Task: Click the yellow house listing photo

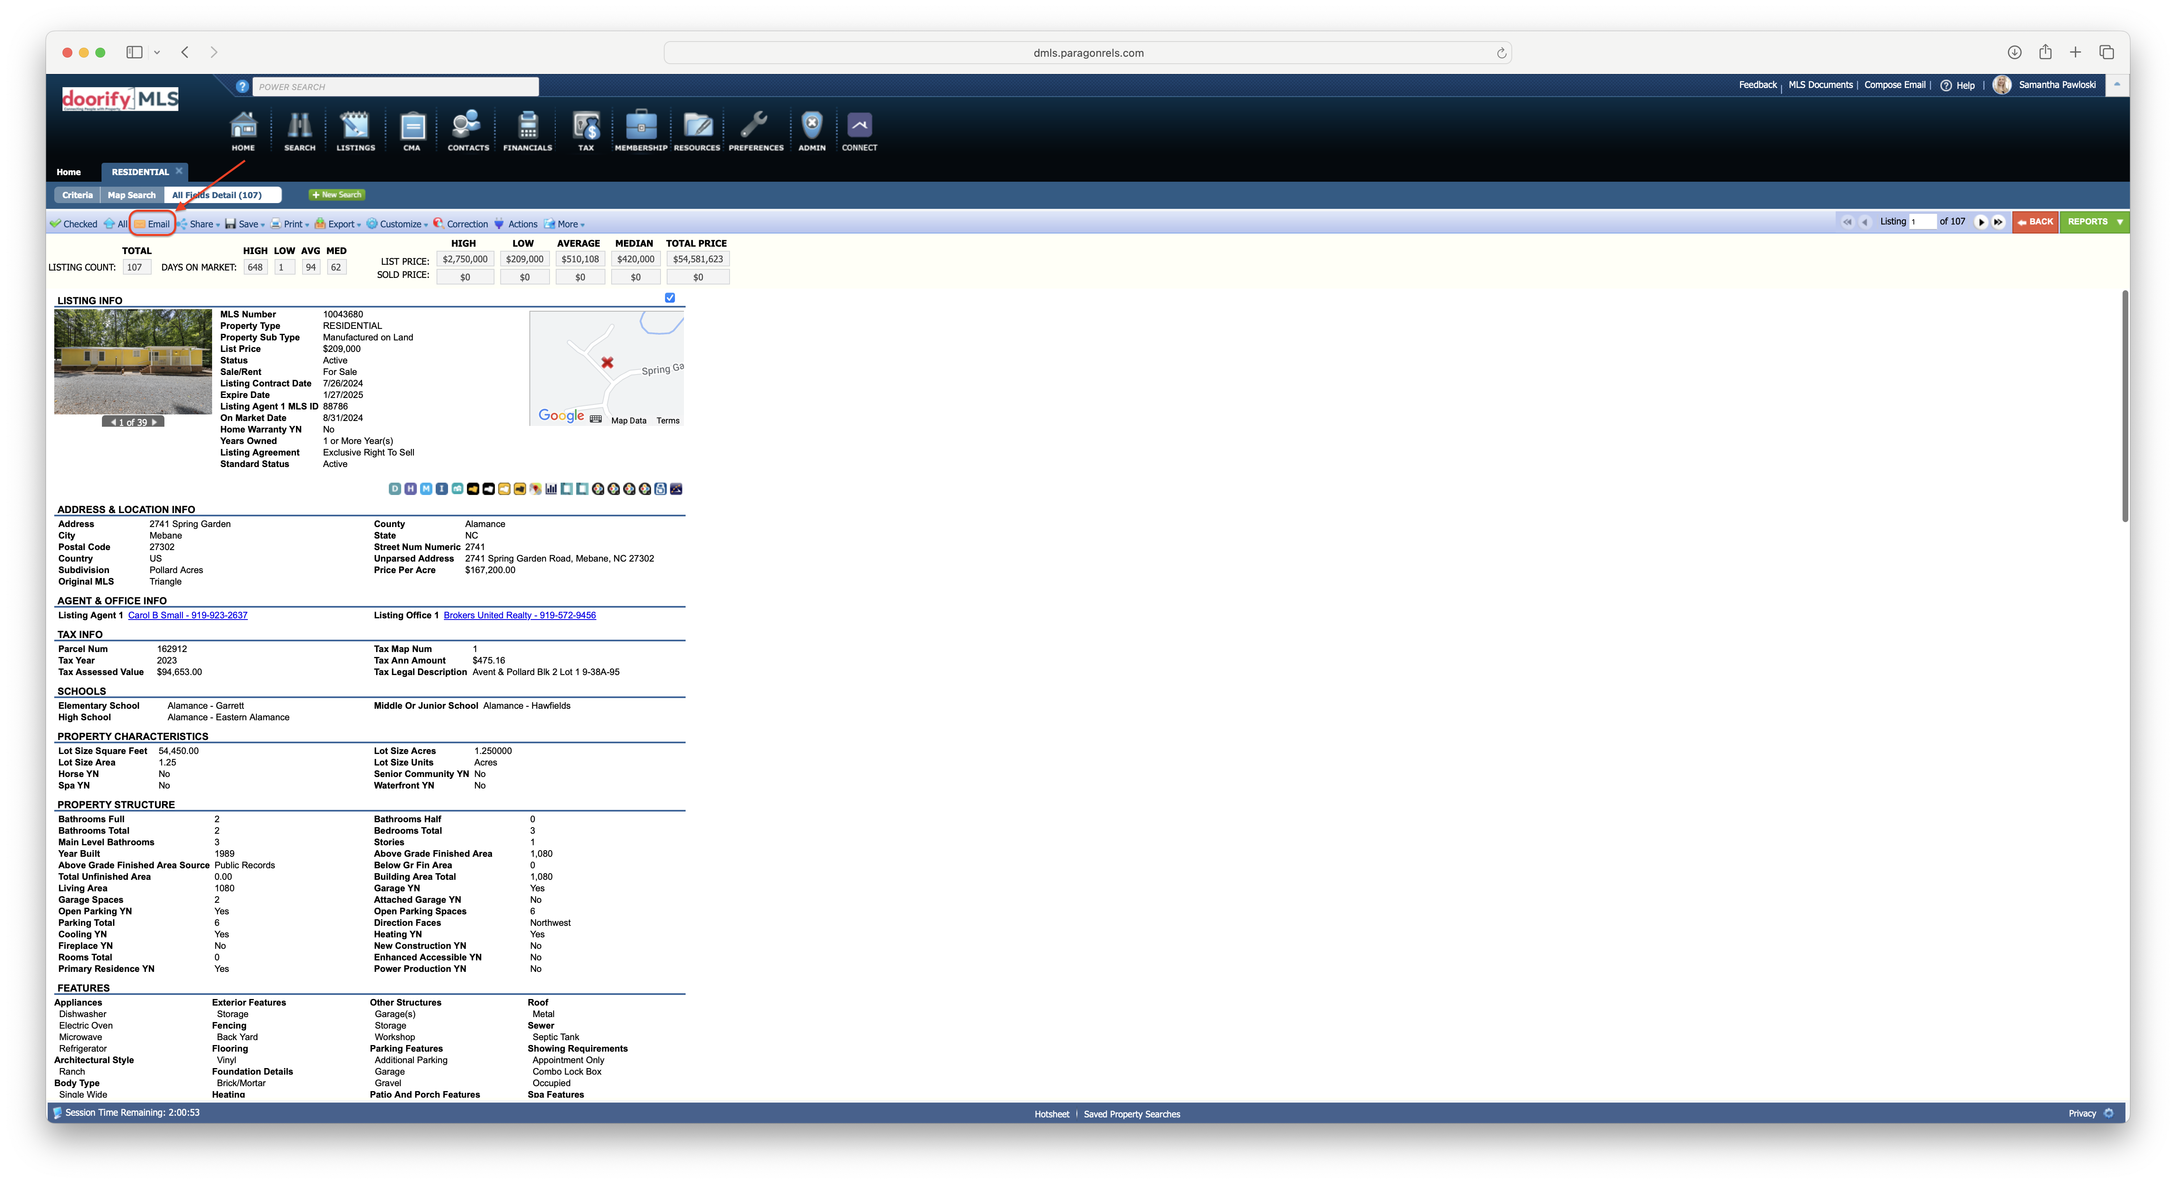Action: point(133,362)
